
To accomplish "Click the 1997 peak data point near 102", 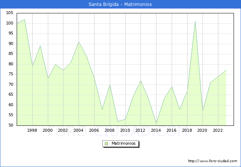I will [x=24, y=19].
